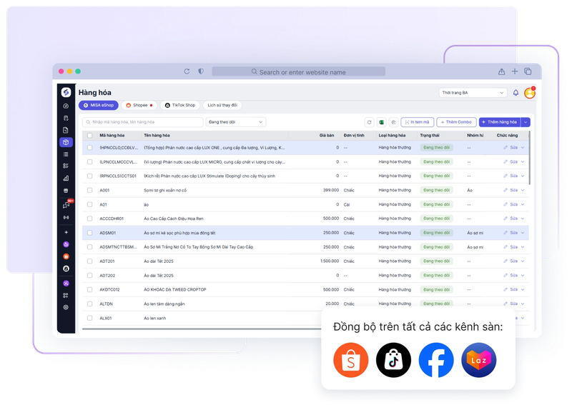Tick checkbox for row ADSM01

point(90,233)
